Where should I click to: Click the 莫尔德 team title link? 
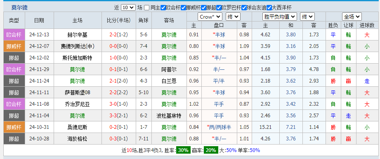click(19, 8)
